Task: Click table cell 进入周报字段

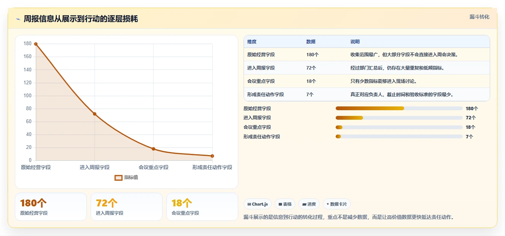Action: [261, 68]
